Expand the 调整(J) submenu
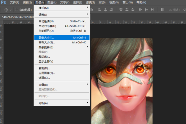186x124 pixels. (x=62, y=15)
